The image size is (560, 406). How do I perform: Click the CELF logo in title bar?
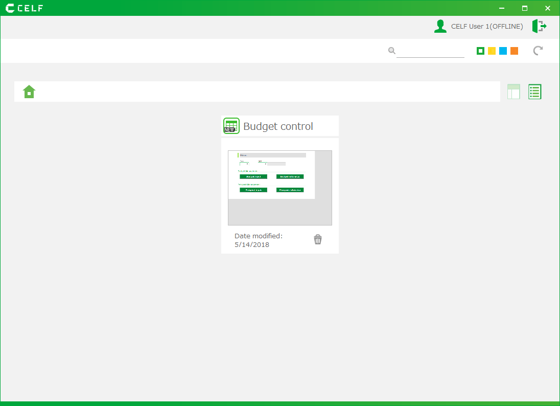pyautogui.click(x=24, y=8)
